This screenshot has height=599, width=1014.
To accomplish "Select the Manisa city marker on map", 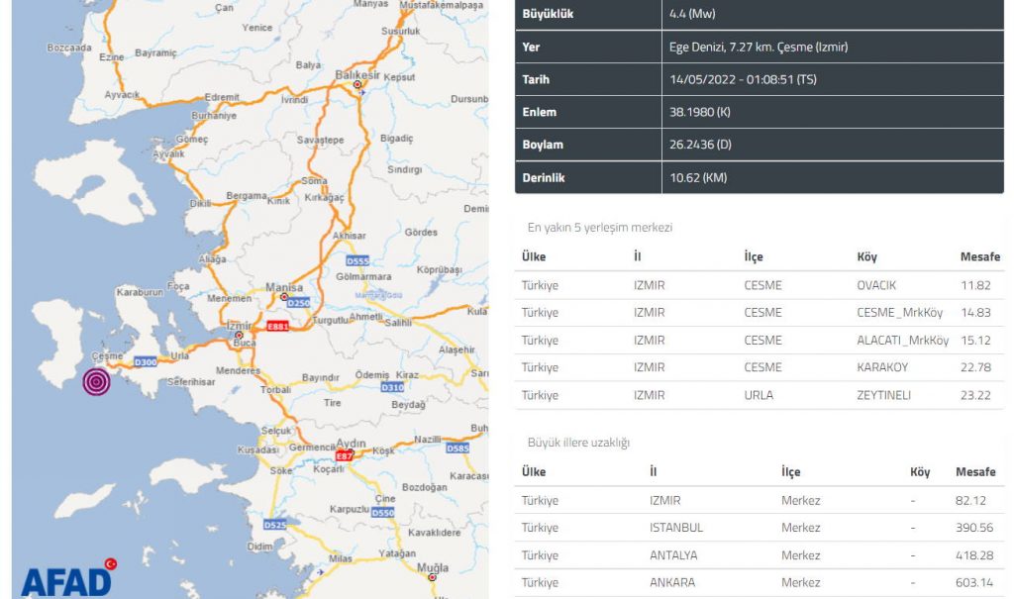I will (x=284, y=296).
